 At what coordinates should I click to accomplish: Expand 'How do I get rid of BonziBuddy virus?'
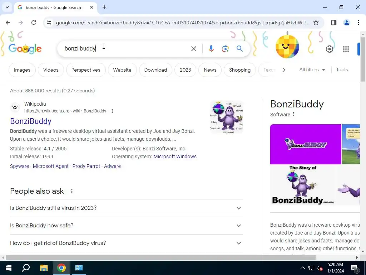coord(126,243)
